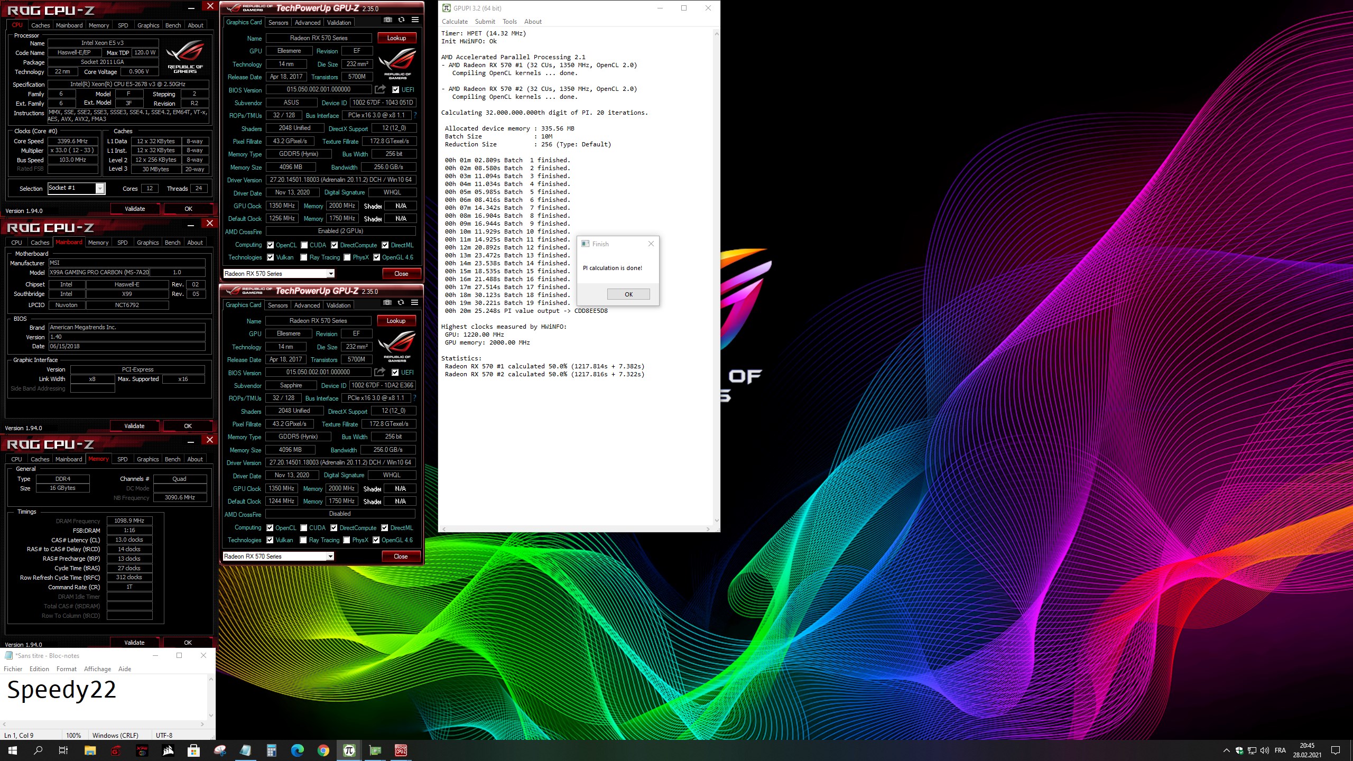Screen dimensions: 1353x761
Task: Open the volume control in system tray
Action: (1264, 750)
